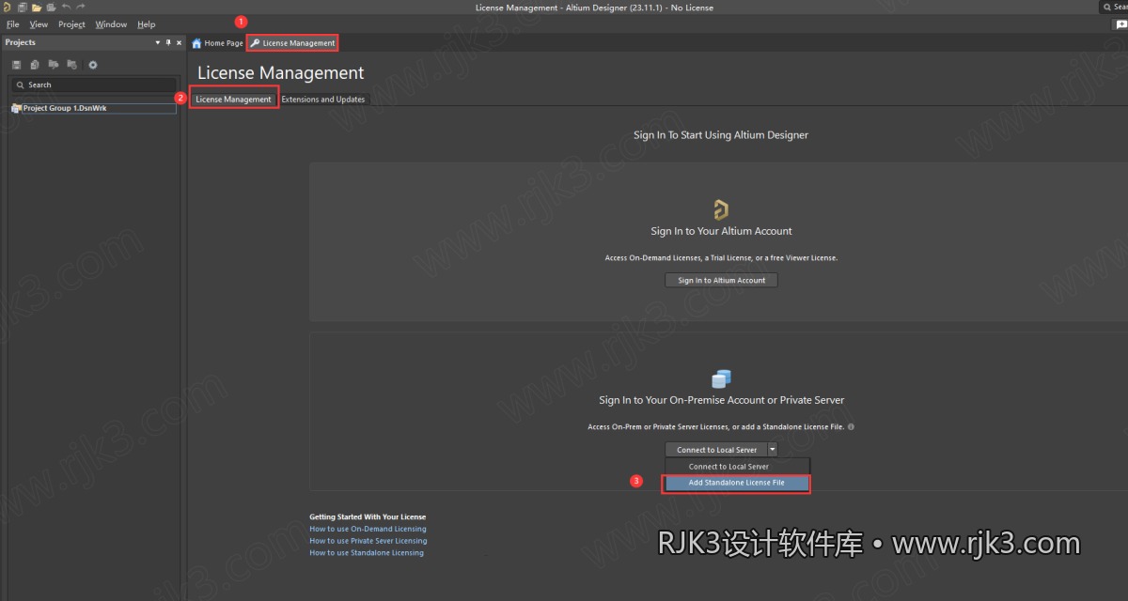This screenshot has width=1128, height=601.
Task: Click the Altium logo above Sign In to Your Altium Account
Action: (x=721, y=209)
